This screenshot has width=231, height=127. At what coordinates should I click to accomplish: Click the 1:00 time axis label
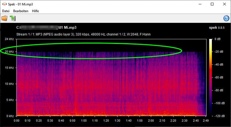pyautogui.click(x=84, y=121)
